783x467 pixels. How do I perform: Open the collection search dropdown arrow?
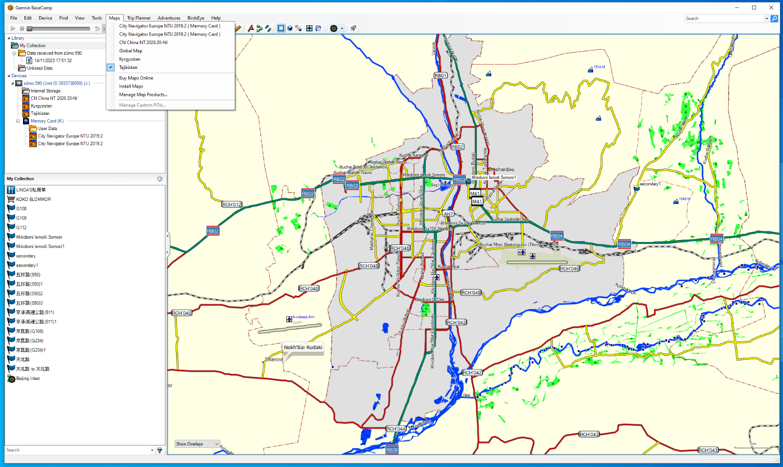[x=152, y=450]
